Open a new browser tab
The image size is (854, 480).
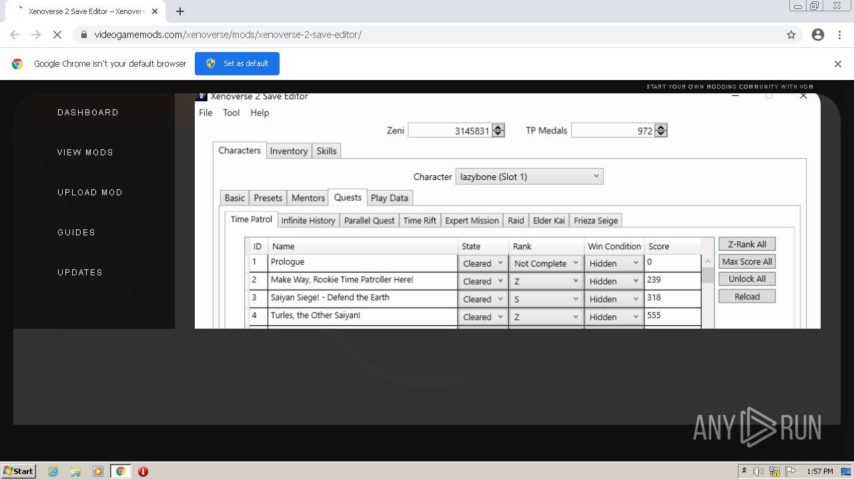click(x=180, y=11)
